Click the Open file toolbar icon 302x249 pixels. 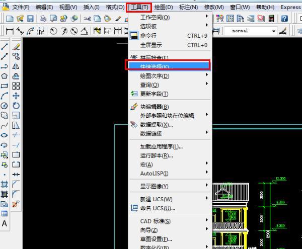[x=20, y=19]
